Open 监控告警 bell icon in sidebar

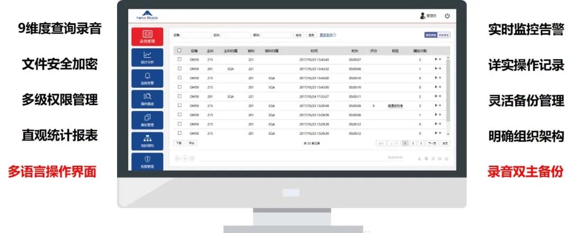coord(147,79)
